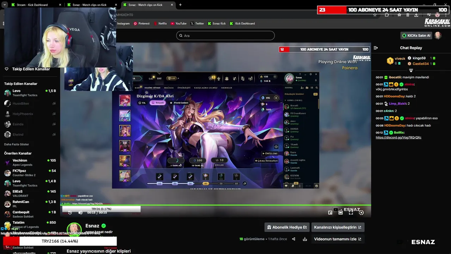This screenshot has width=451, height=254.
Task: Open mini player from the player controls
Action: click(330, 212)
